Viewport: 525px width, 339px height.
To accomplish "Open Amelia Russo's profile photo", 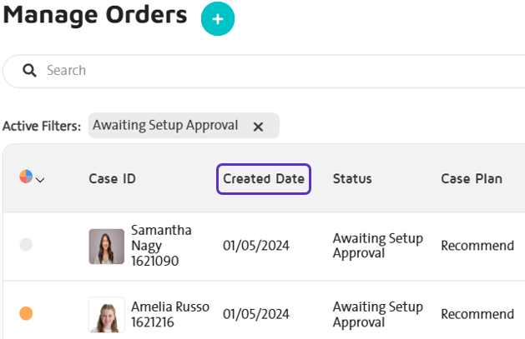I will point(107,315).
